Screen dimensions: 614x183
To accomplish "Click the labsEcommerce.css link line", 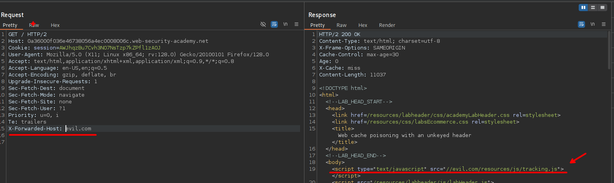I will 425,122.
